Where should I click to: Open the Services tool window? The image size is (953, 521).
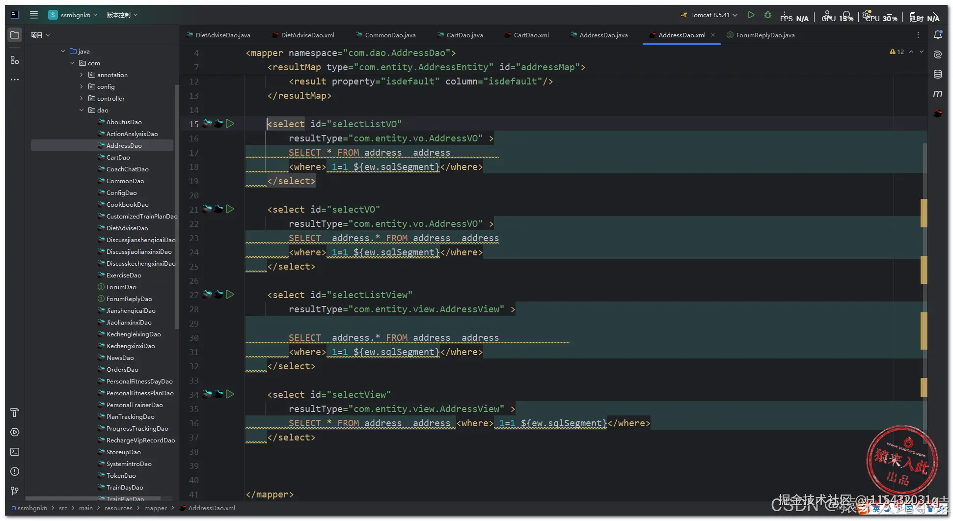click(15, 432)
